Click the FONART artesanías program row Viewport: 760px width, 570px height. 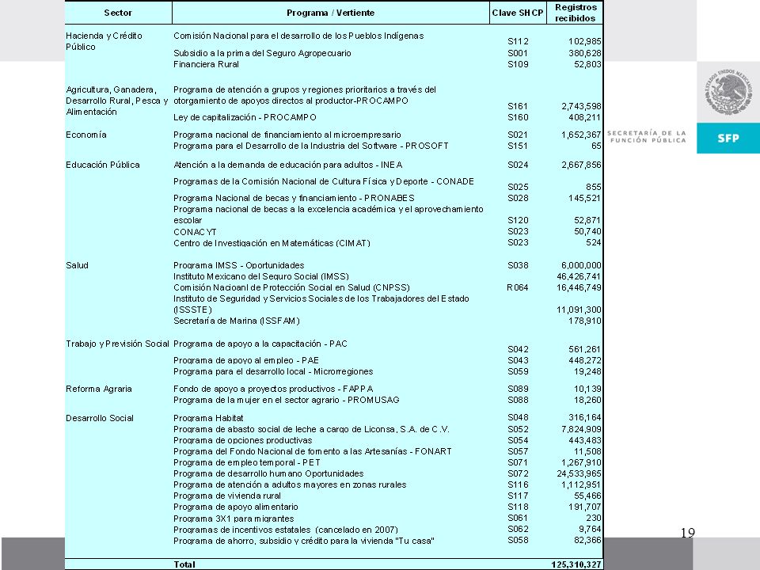click(313, 451)
